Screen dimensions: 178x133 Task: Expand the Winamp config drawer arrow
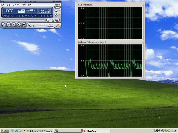pyautogui.click(x=51, y=27)
